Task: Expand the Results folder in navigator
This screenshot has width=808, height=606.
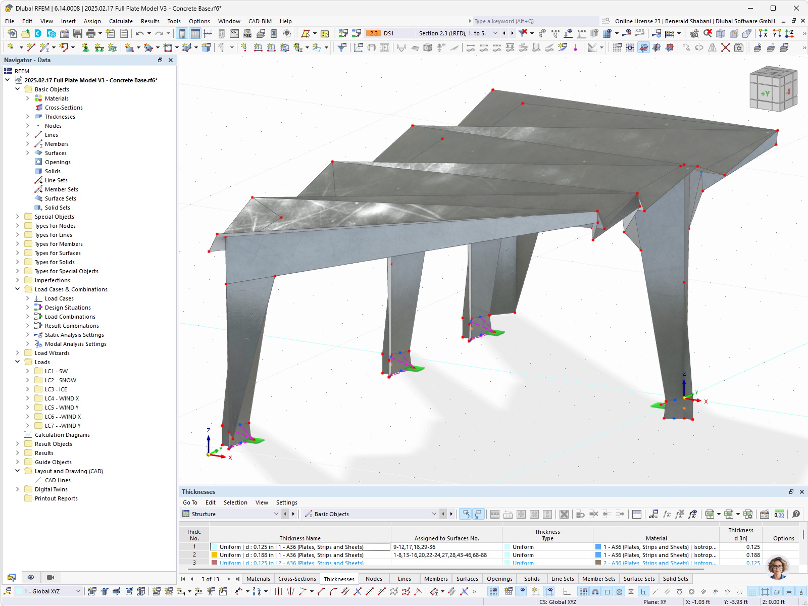Action: 18,453
